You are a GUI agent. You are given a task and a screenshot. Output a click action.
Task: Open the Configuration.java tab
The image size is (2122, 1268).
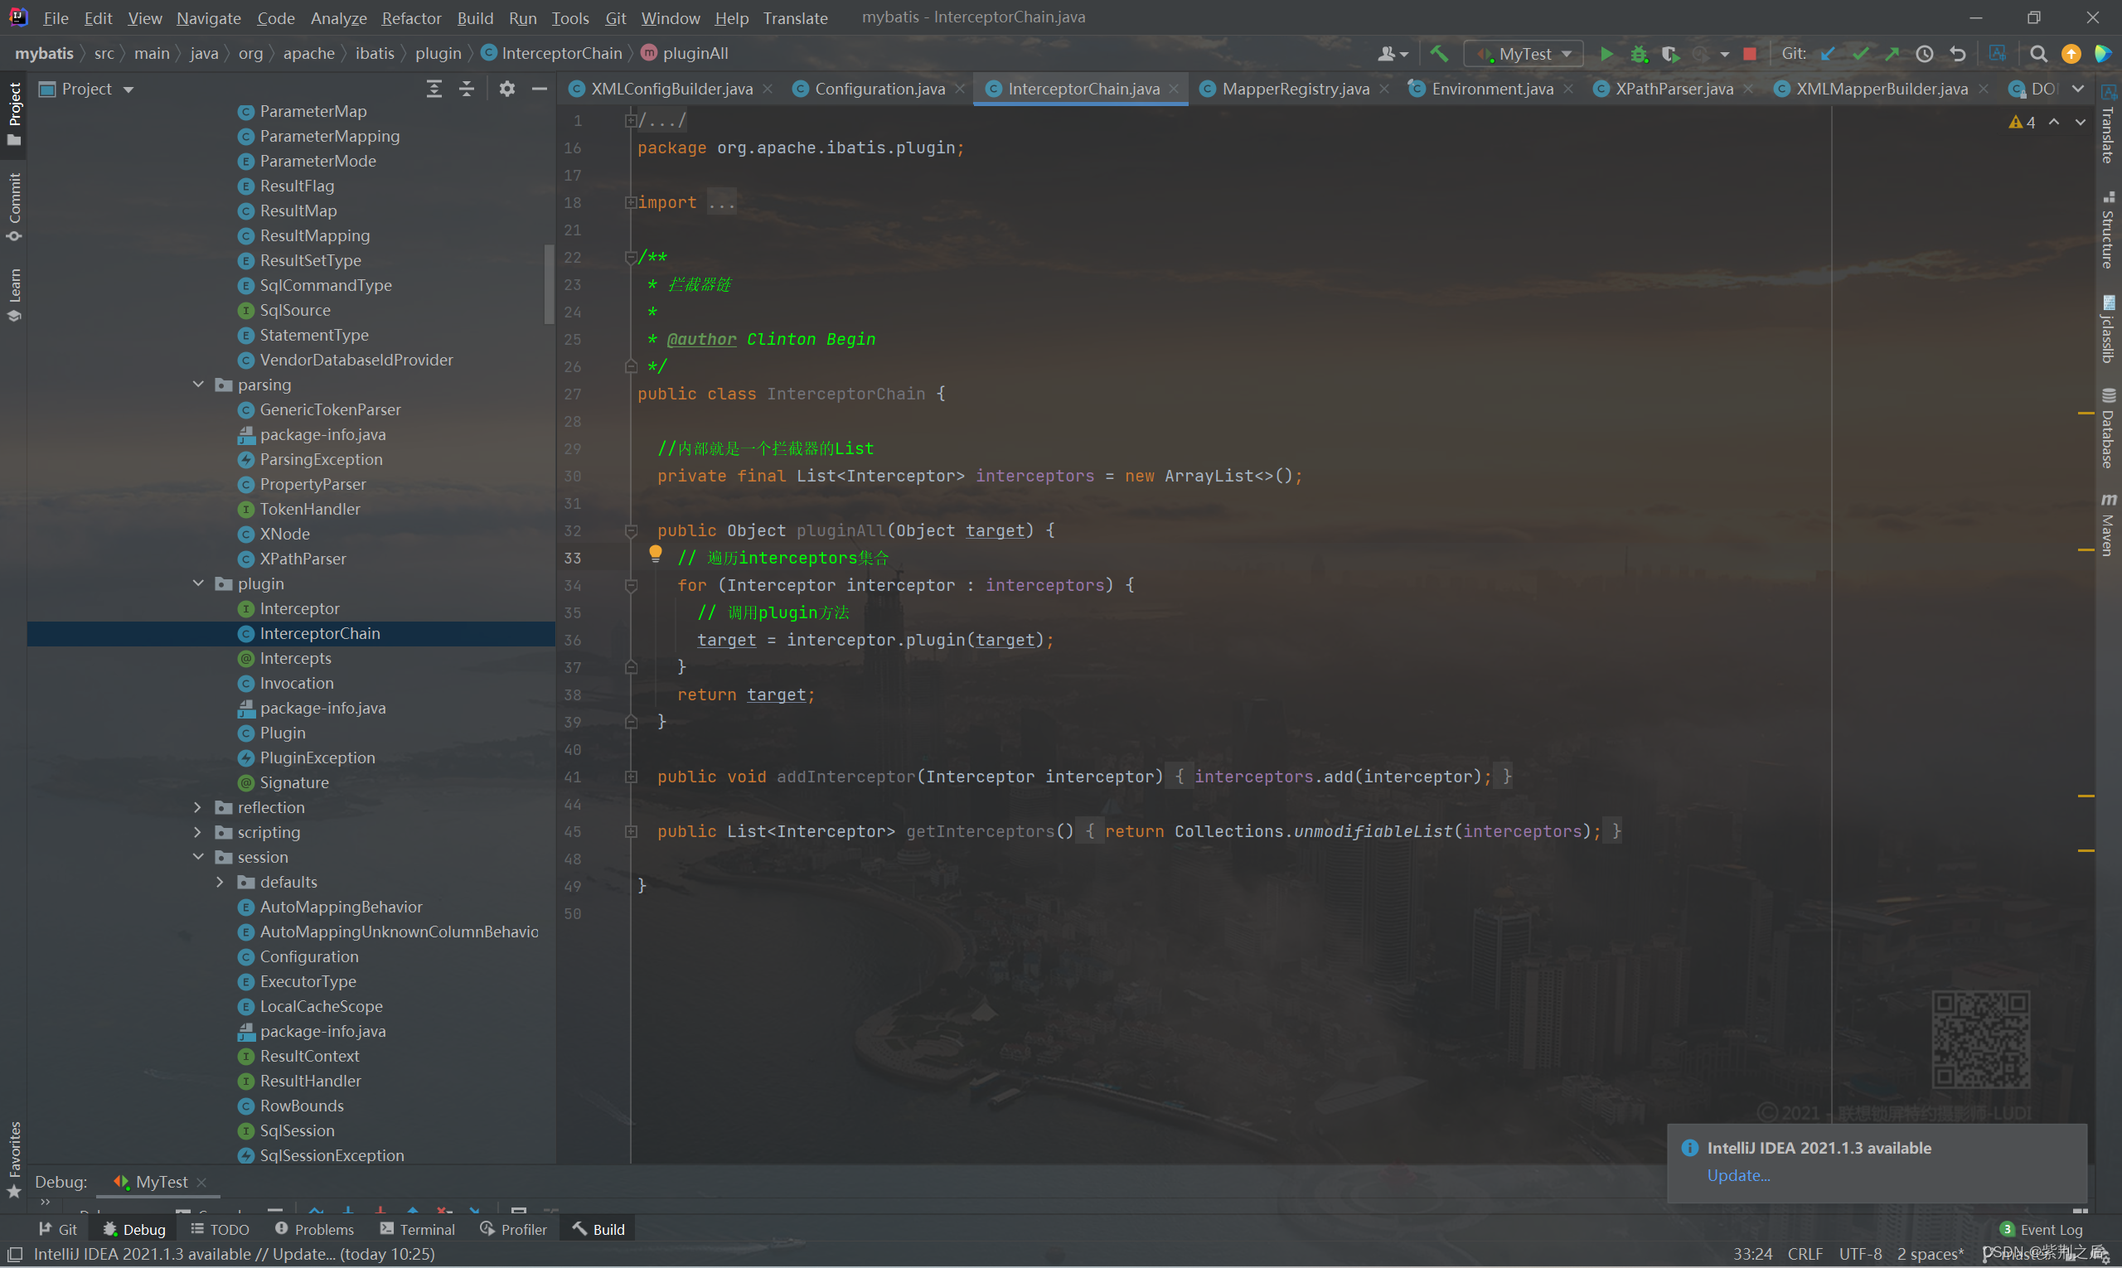[879, 88]
